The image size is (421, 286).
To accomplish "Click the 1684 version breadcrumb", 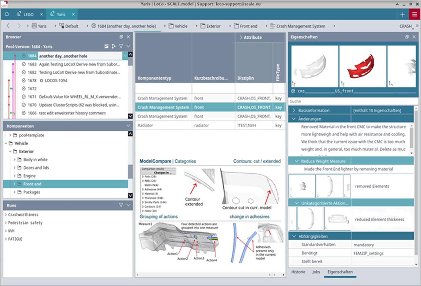I will pyautogui.click(x=124, y=26).
